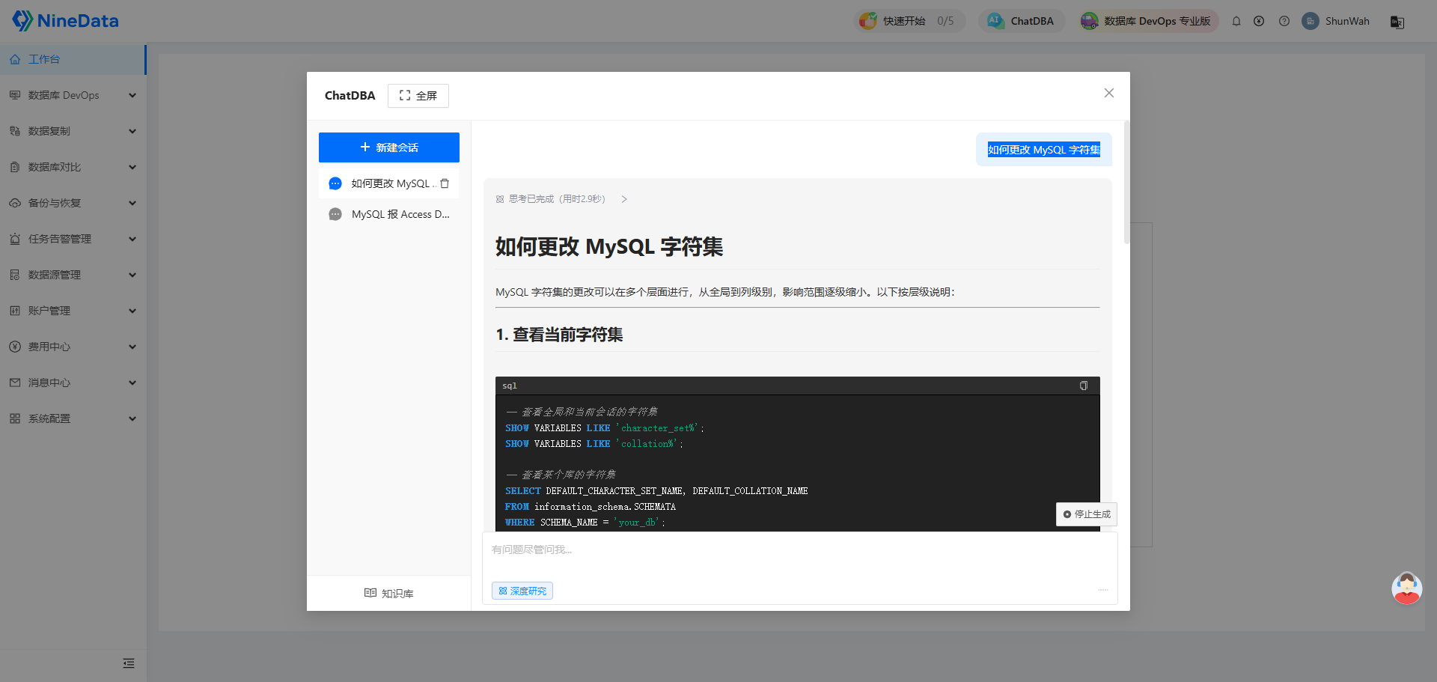Image resolution: width=1437 pixels, height=682 pixels.
Task: Click the 数据复制 sidebar icon
Action: click(x=15, y=131)
